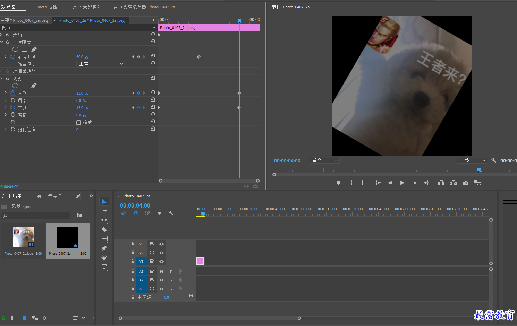The height and width of the screenshot is (326, 517).
Task: Reset the Motion effect
Action: (x=153, y=34)
